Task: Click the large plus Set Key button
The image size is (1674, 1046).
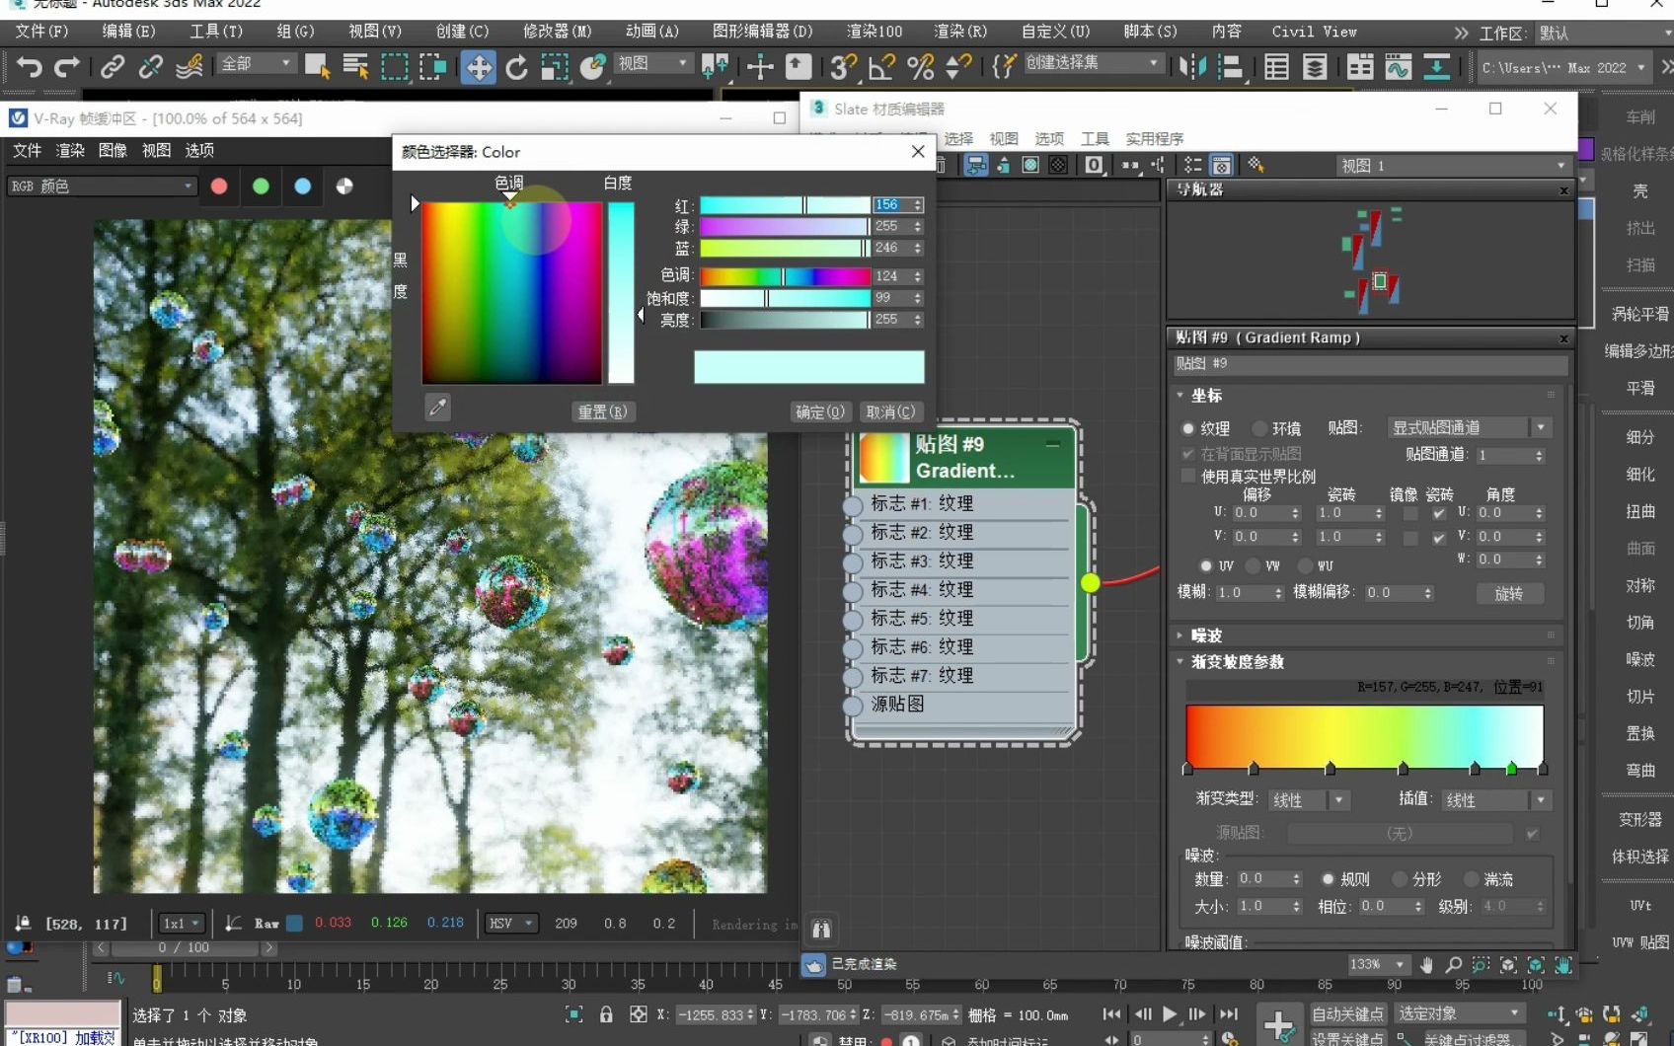Action: [x=1279, y=1025]
